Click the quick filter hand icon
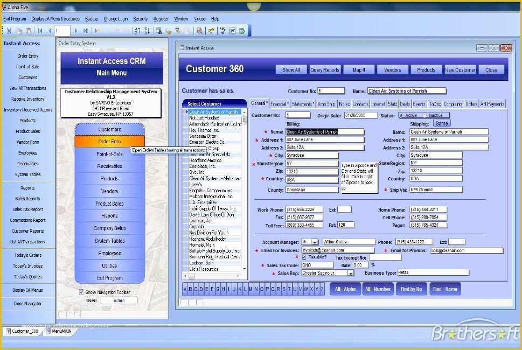 tap(169, 31)
